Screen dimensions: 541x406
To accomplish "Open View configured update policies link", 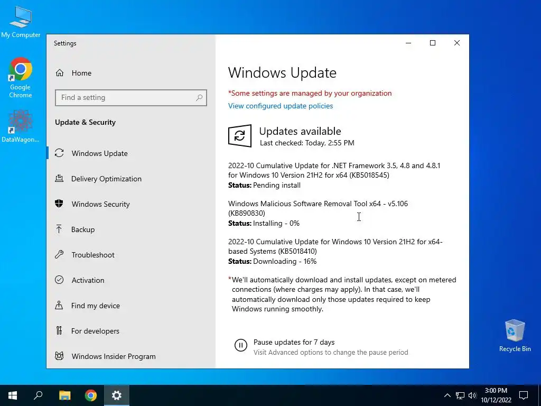I will (281, 106).
